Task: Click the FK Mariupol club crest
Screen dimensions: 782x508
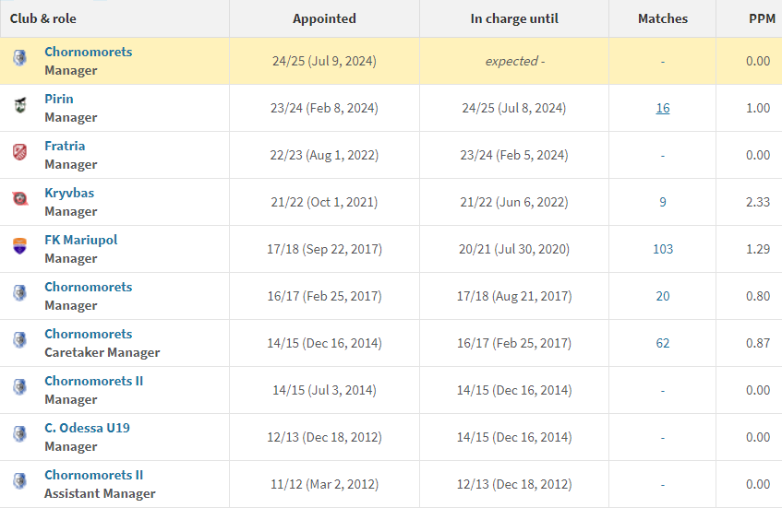Action: [19, 246]
